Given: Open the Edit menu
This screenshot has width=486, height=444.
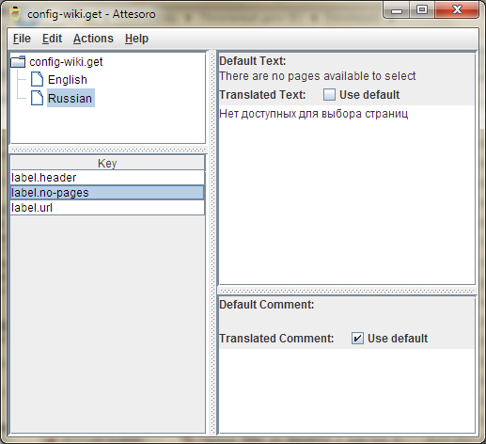Looking at the screenshot, I should click(x=52, y=39).
